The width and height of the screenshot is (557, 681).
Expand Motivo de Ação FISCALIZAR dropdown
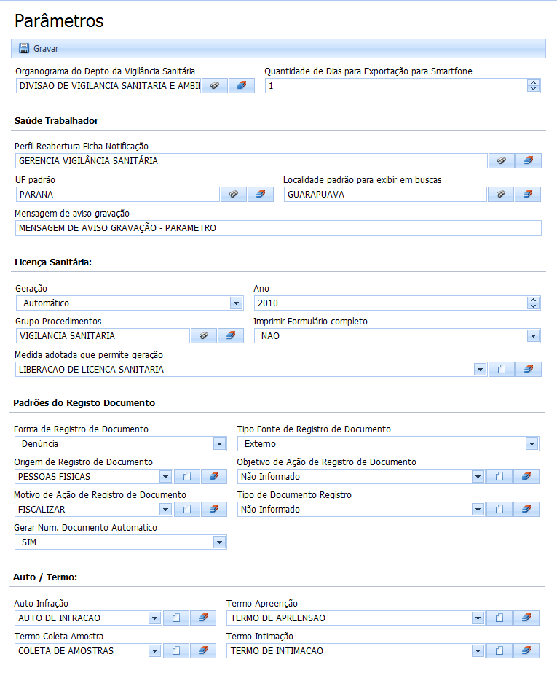(x=166, y=510)
